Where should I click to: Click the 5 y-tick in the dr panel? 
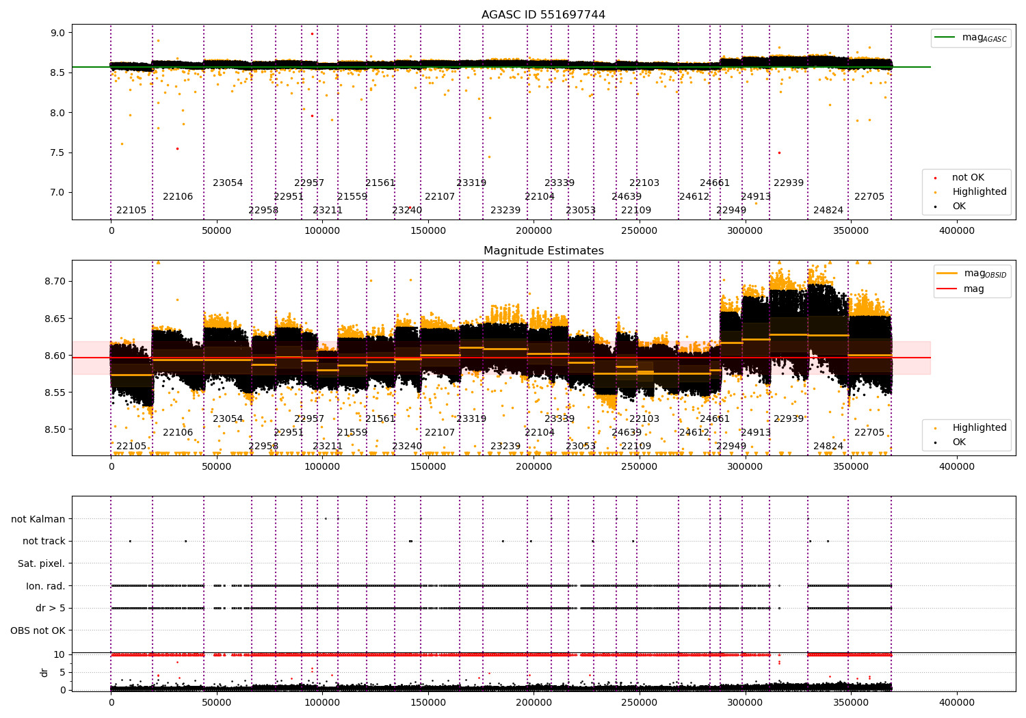point(62,672)
